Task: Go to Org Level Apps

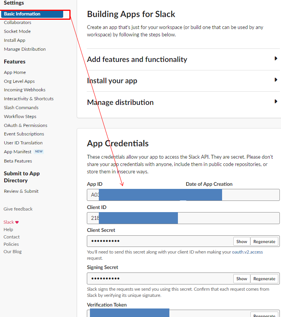Action: coord(19,81)
